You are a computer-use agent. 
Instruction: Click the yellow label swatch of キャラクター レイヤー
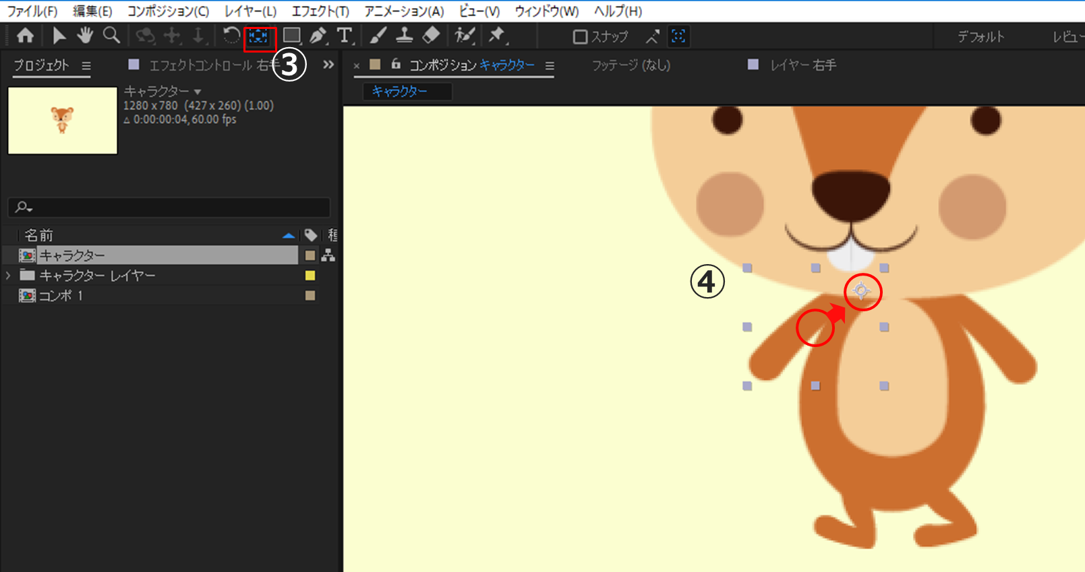coord(310,276)
